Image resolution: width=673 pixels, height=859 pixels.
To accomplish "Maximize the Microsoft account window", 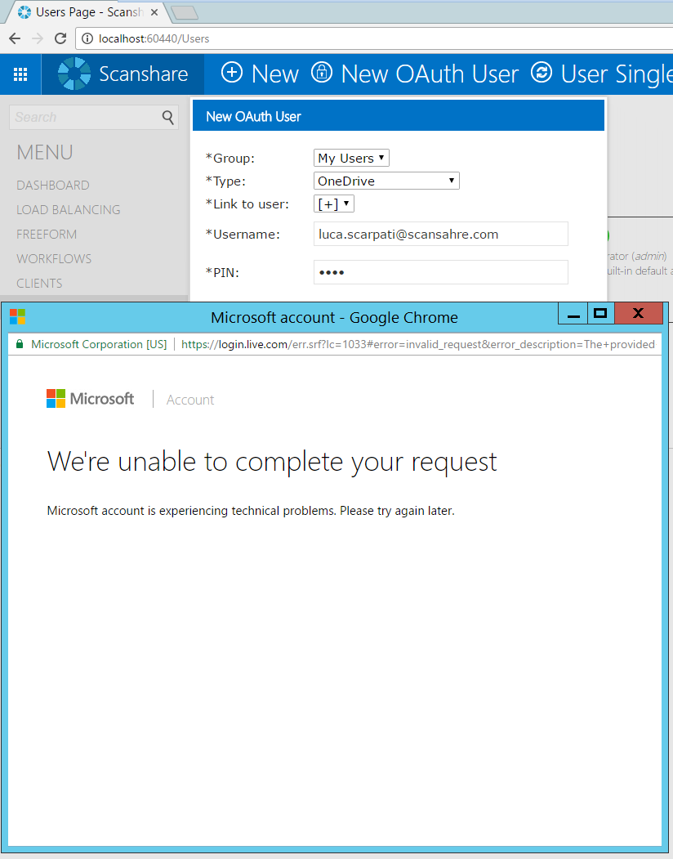I will [x=600, y=314].
